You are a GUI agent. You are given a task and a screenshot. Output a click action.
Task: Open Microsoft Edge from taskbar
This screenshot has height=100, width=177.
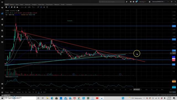[x=52, y=98]
